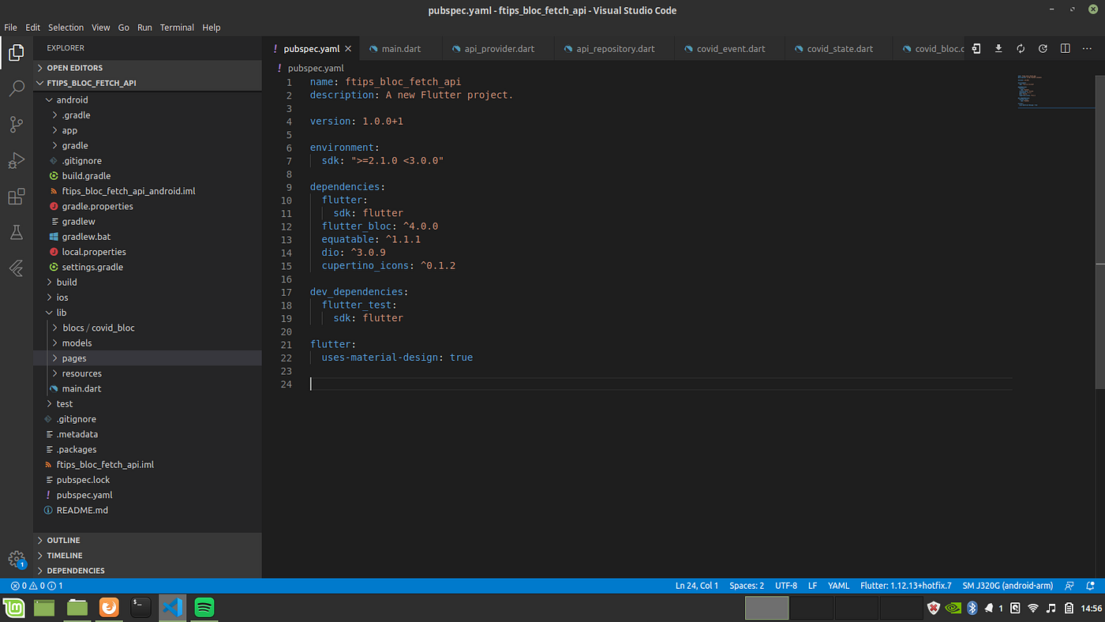This screenshot has width=1105, height=622.
Task: Open the Terminal menu
Action: (177, 27)
